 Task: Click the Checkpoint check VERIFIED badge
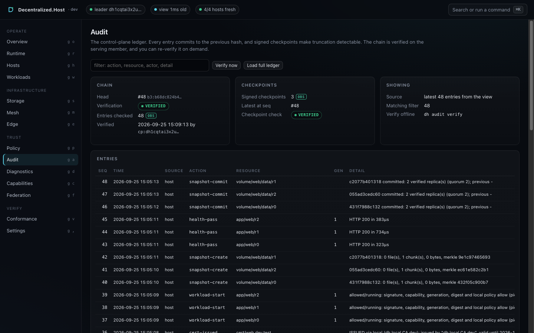306,115
